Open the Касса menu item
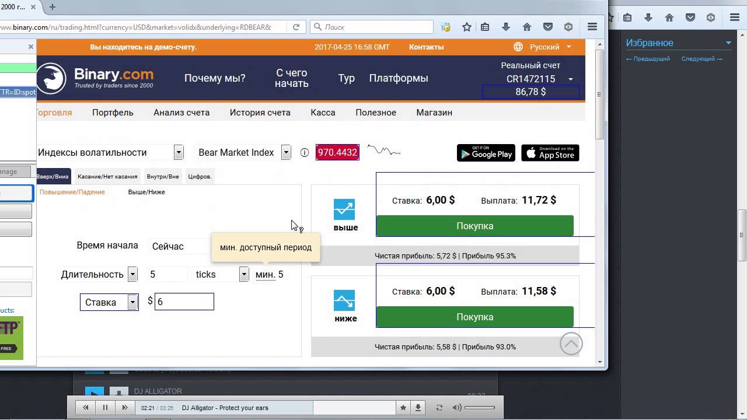Image resolution: width=747 pixels, height=420 pixels. pyautogui.click(x=323, y=113)
